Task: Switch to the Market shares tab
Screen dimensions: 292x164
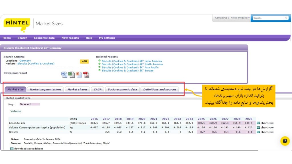Action: (x=78, y=89)
